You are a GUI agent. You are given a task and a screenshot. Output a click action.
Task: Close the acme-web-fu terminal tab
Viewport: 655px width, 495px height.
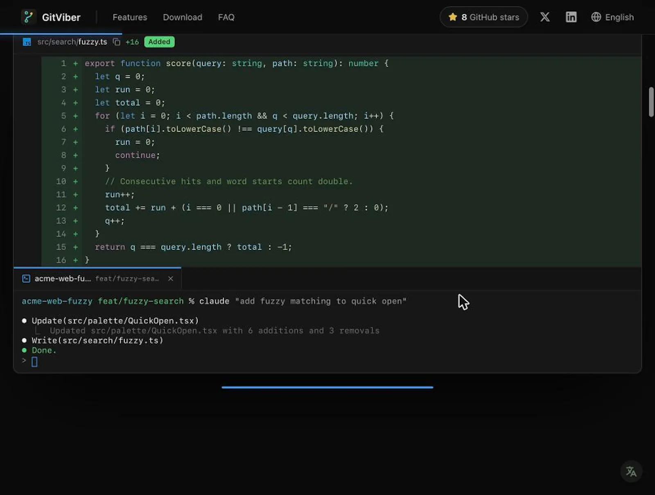pos(171,279)
